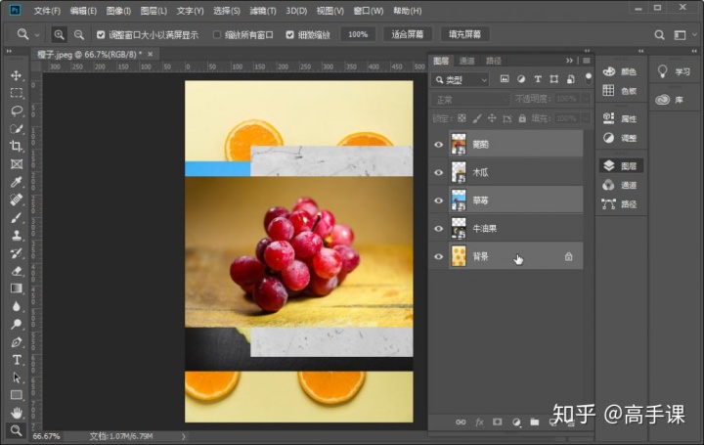Select the Gradient tool
The image size is (704, 445).
point(17,289)
